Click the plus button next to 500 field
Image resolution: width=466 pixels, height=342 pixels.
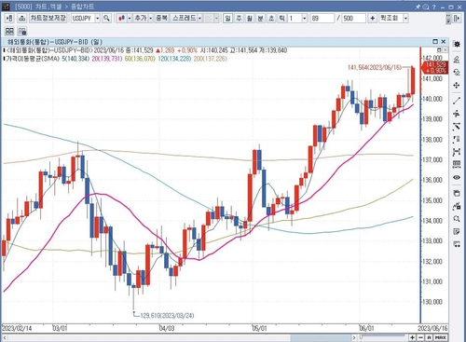[372, 19]
